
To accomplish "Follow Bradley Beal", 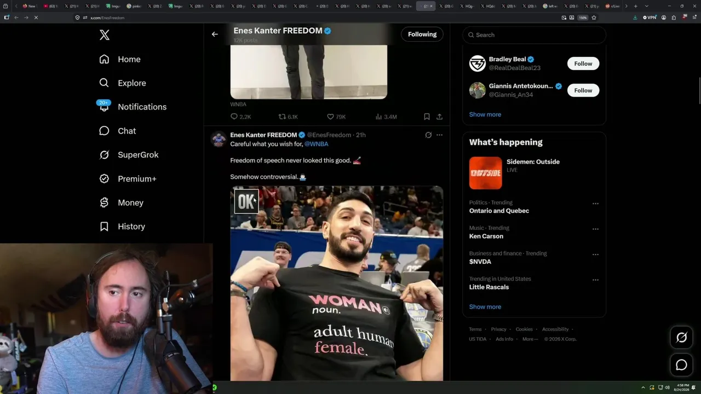I will point(583,63).
